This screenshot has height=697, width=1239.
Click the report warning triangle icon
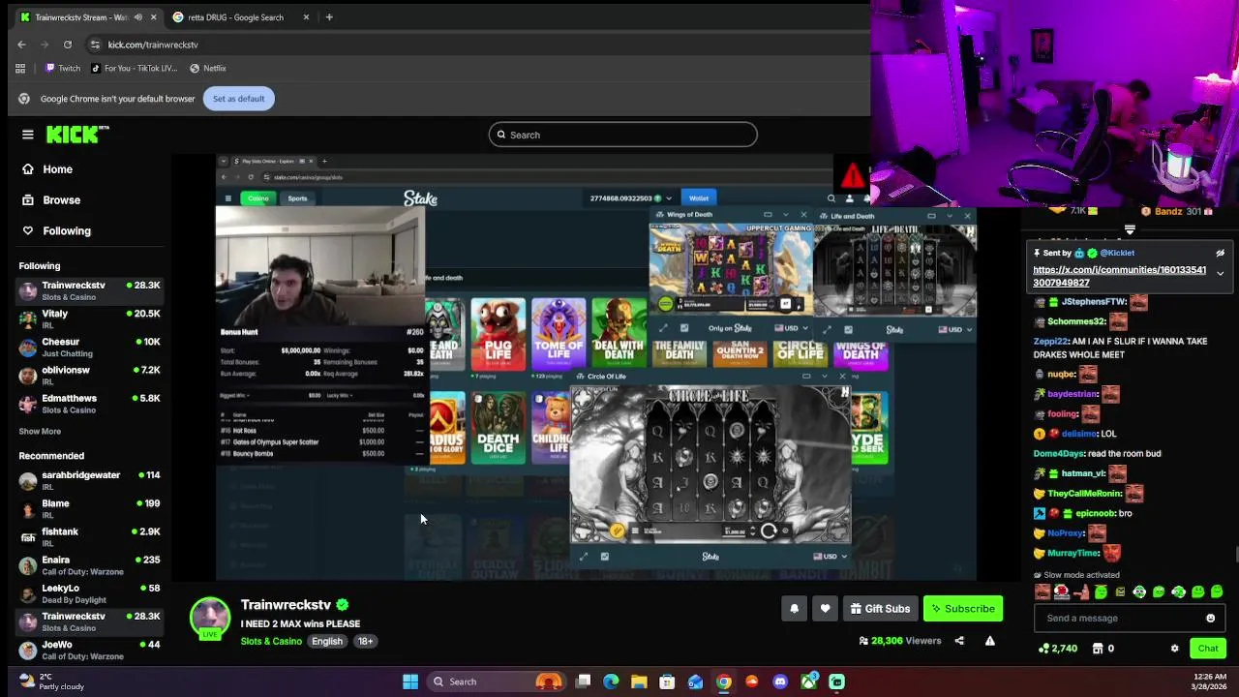pos(989,641)
